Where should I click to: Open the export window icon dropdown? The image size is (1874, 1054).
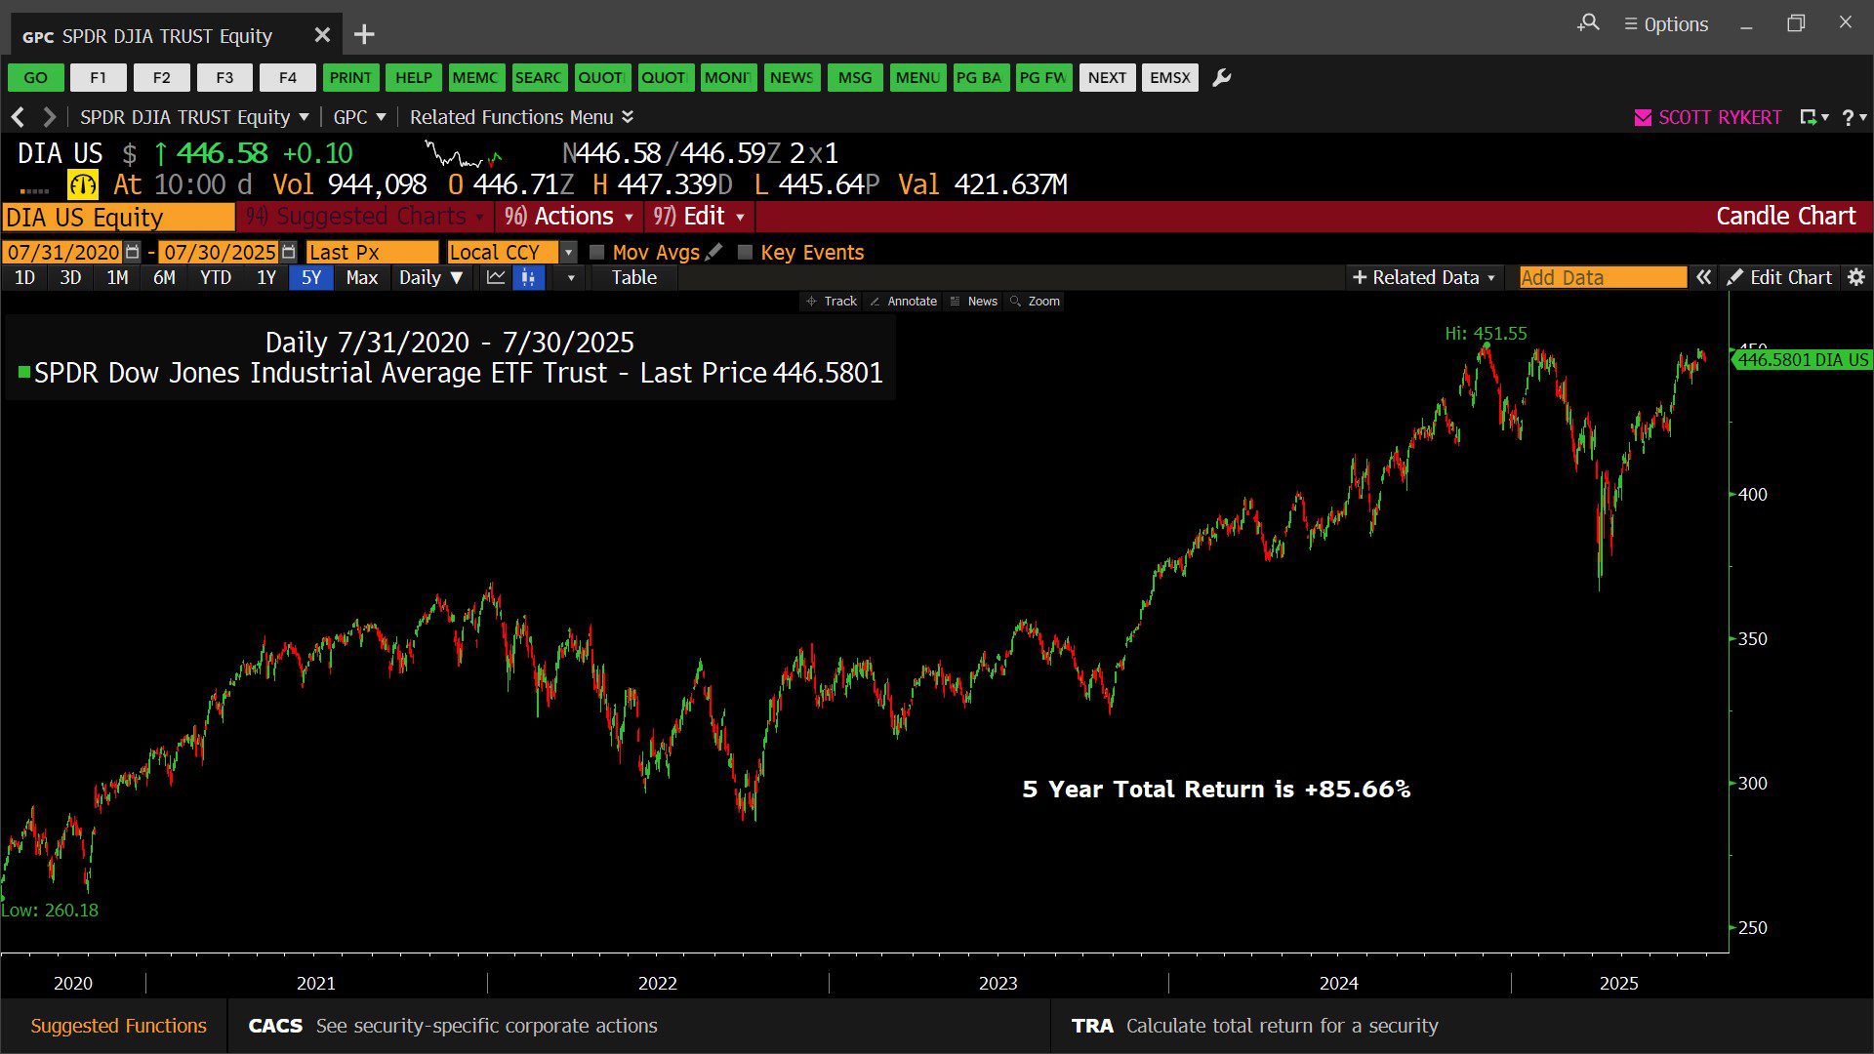pyautogui.click(x=1813, y=117)
